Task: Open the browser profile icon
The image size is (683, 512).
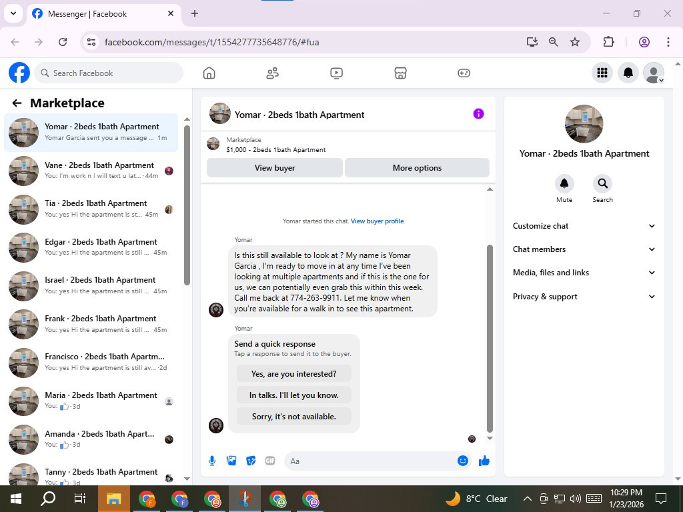Action: [x=644, y=42]
